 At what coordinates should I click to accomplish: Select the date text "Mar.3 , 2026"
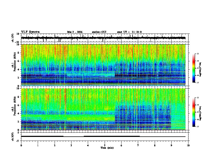coord(75,32)
